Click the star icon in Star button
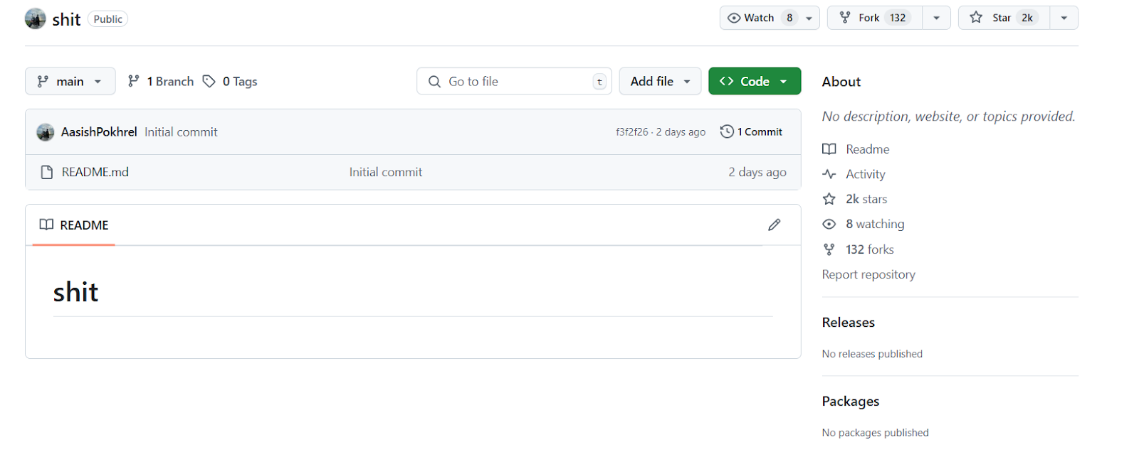The width and height of the screenshot is (1139, 464). click(x=976, y=17)
